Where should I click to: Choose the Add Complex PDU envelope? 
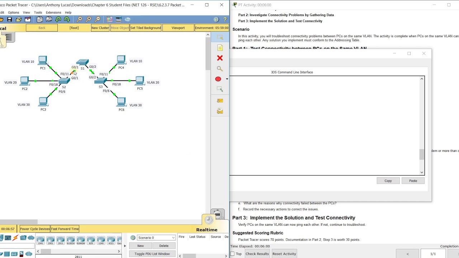[x=220, y=111]
